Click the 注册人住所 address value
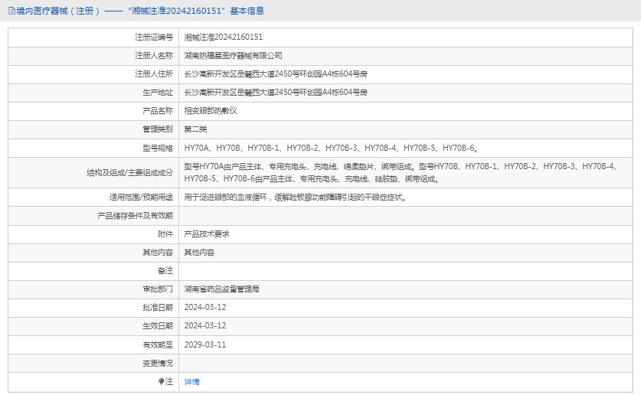 point(276,73)
